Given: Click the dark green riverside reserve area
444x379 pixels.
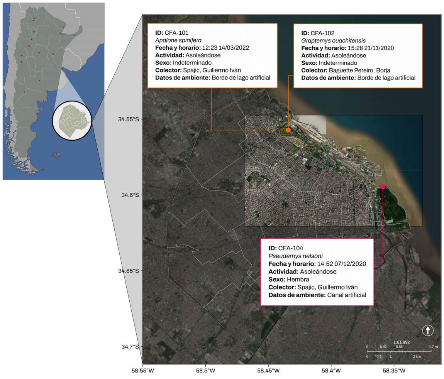Looking at the screenshot, I should (394, 206).
